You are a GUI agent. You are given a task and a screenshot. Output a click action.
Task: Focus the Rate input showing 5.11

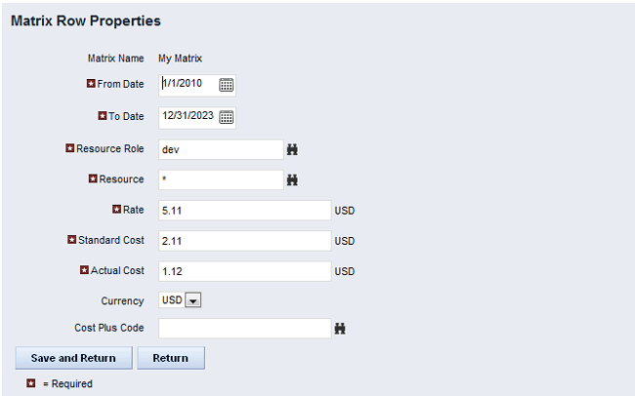coord(244,210)
